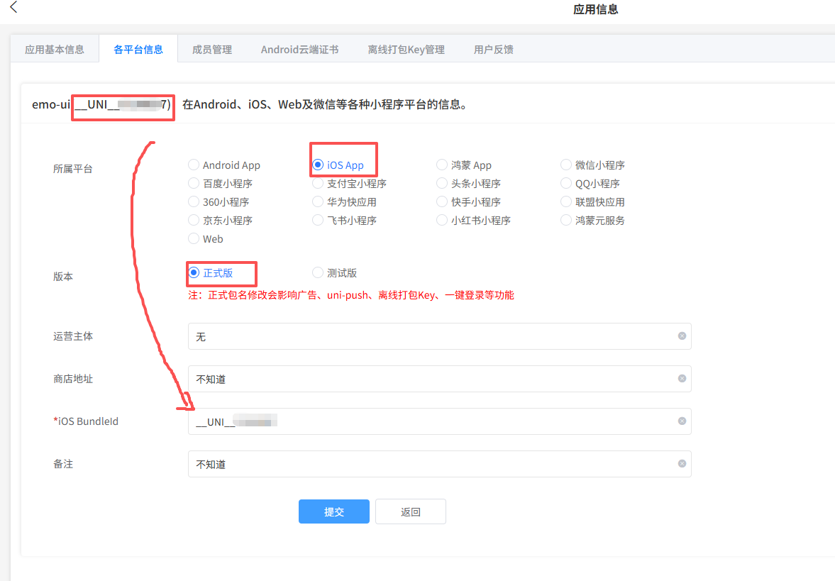The image size is (835, 581).
Task: Select the 快手小程序 platform radio
Action: pyautogui.click(x=442, y=202)
